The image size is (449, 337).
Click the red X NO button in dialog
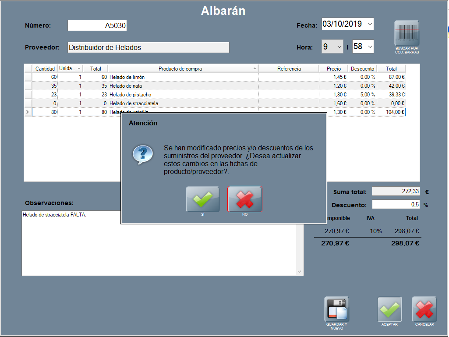pyautogui.click(x=245, y=199)
